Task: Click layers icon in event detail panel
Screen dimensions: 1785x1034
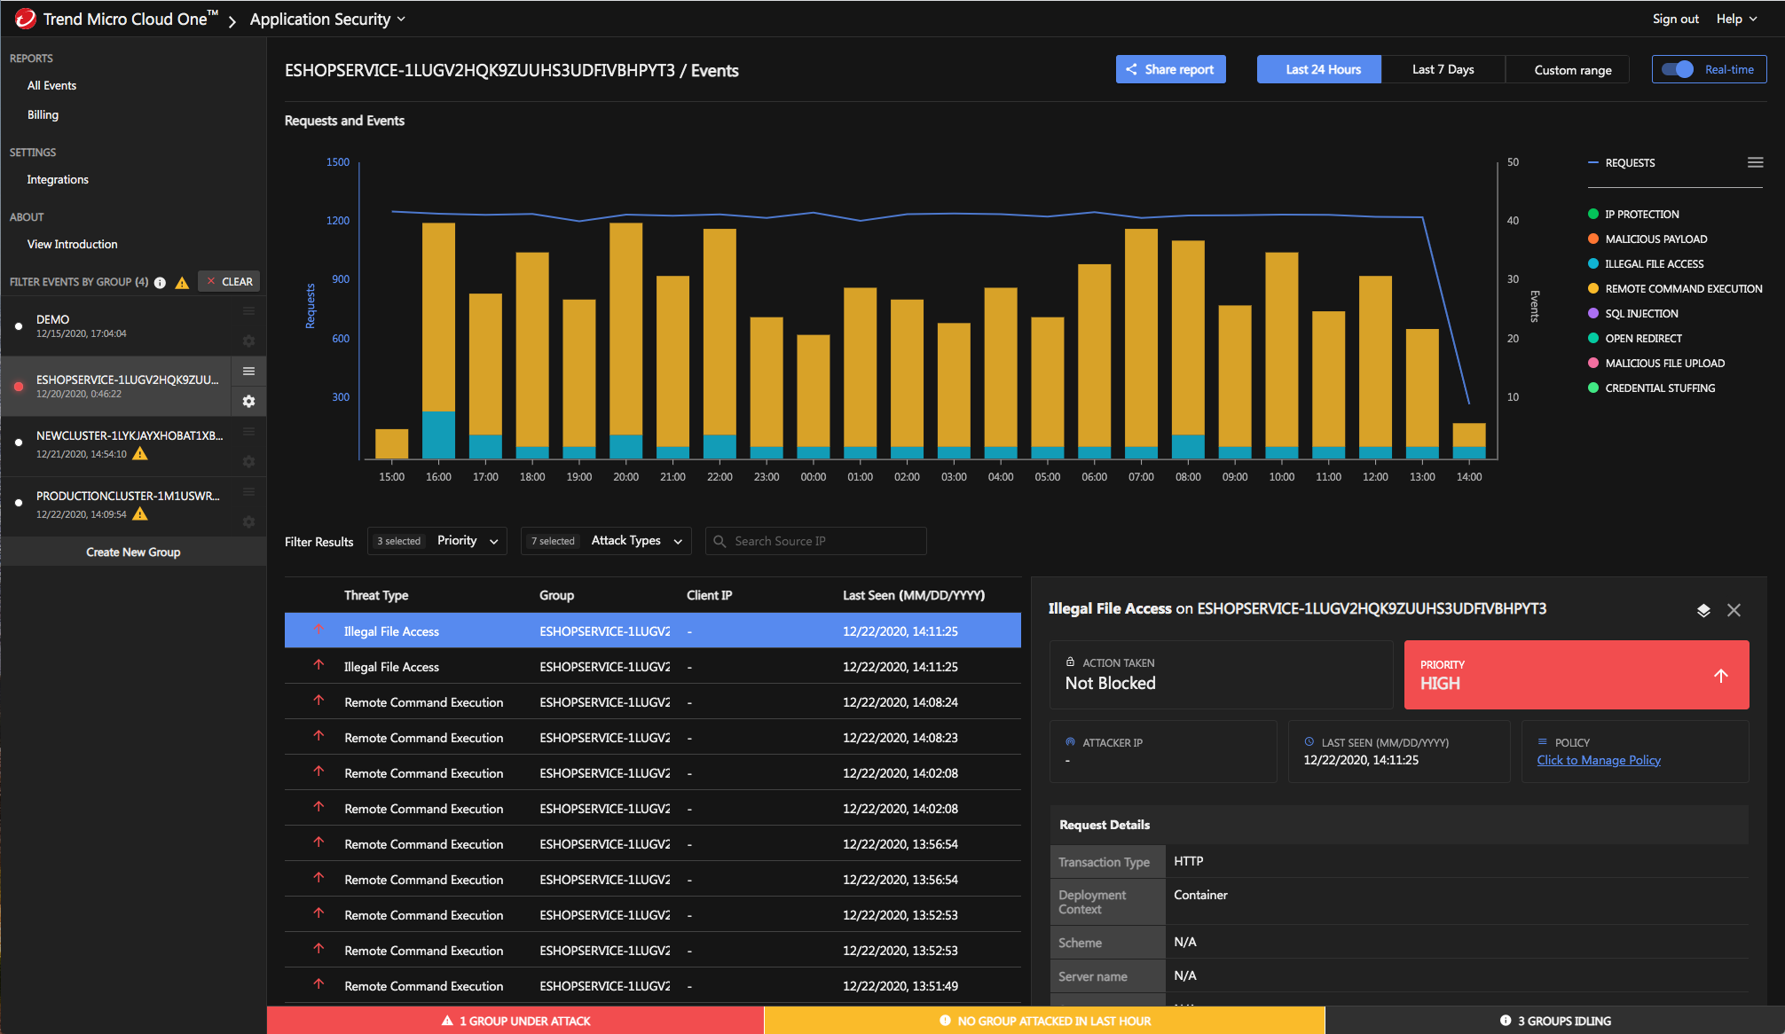Action: (1702, 610)
